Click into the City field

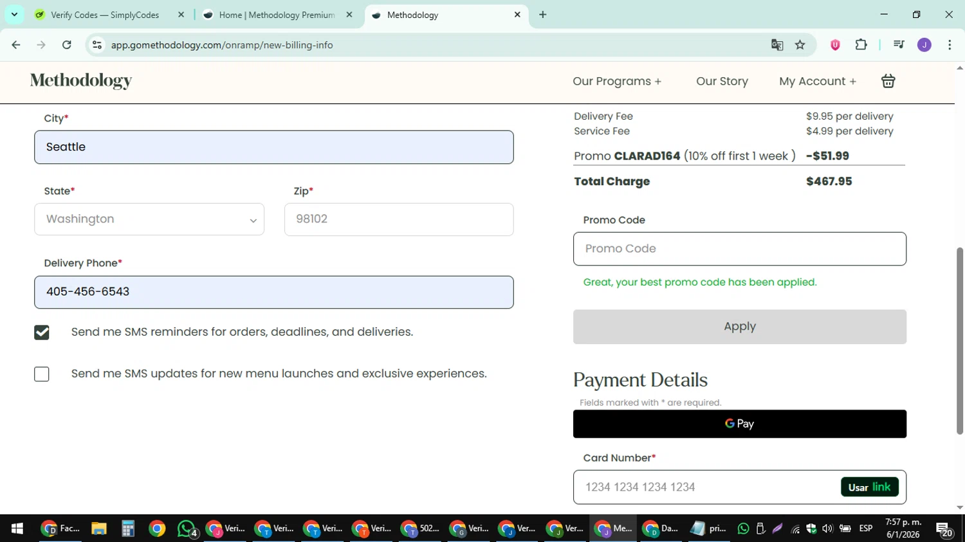click(274, 147)
